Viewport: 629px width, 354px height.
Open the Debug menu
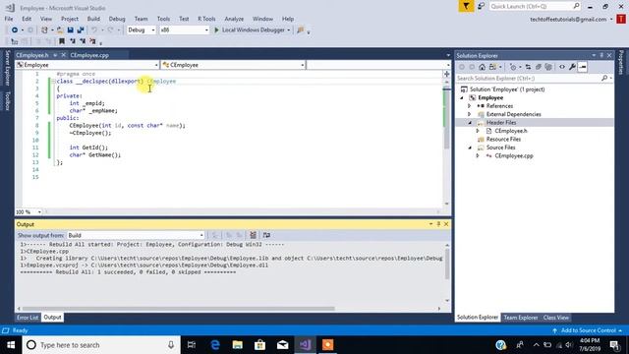117,19
